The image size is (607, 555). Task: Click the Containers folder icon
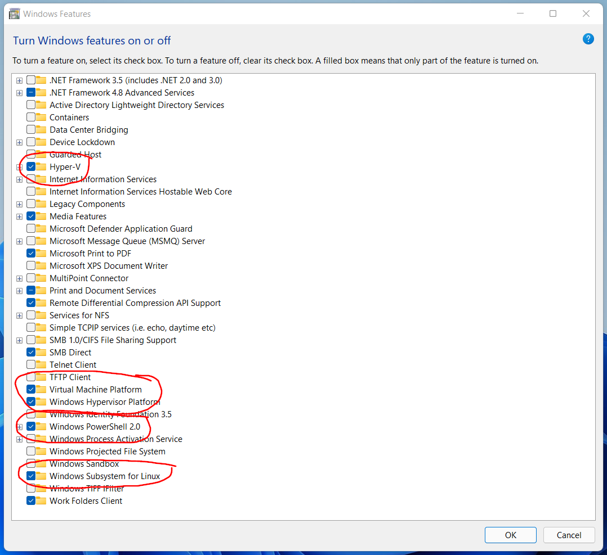41,117
